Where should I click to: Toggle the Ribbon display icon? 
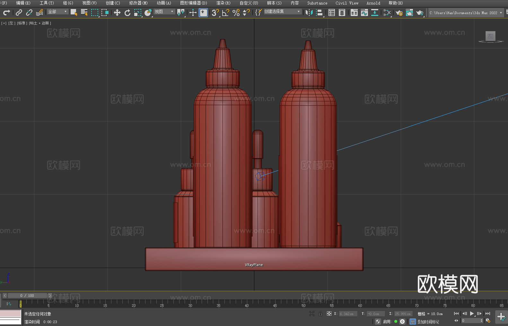click(354, 13)
